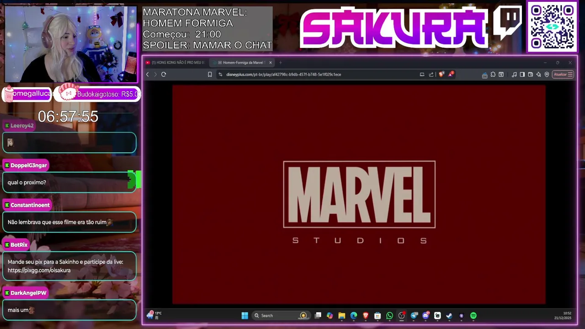Open Discord from the taskbar

pos(426,316)
